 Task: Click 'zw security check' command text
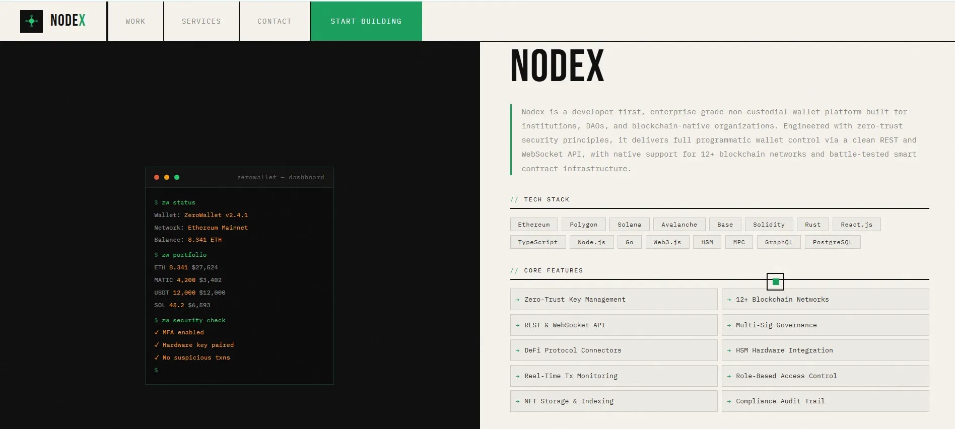(x=193, y=320)
